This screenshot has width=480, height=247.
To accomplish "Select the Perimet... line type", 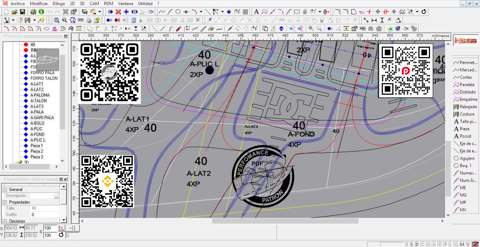I will (x=466, y=63).
